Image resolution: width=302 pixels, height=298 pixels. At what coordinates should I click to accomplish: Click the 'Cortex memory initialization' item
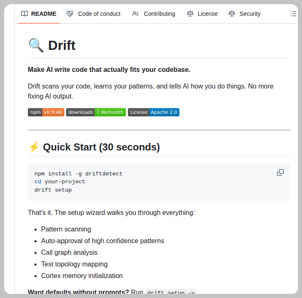pyautogui.click(x=82, y=276)
